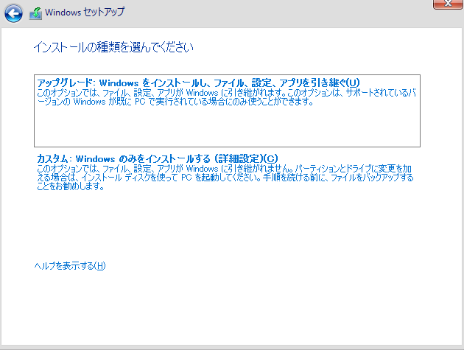Click the heading インストールの種類を選んでください
Viewport: 464px width, 350px height.
(113, 47)
